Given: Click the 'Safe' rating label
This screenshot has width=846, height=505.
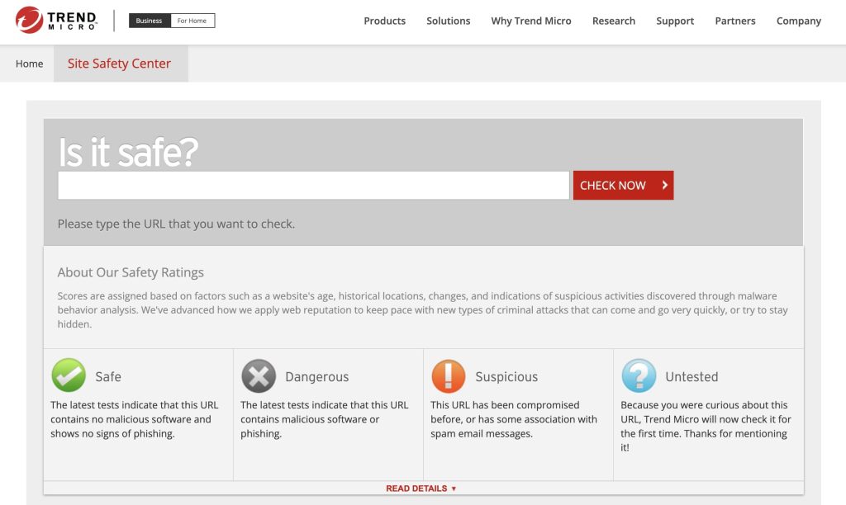Looking at the screenshot, I should point(108,377).
